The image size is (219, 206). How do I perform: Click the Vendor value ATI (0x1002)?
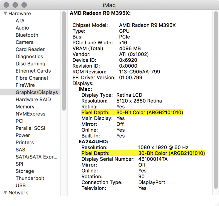click(134, 54)
